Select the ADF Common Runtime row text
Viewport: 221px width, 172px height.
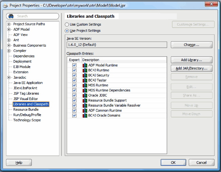coord(105,110)
